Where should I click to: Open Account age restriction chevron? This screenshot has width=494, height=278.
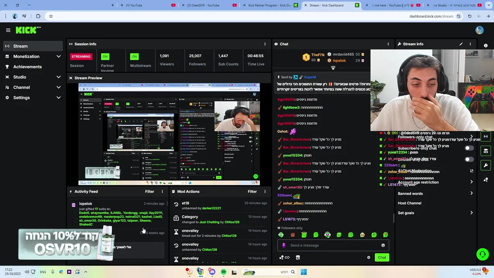pos(472,182)
